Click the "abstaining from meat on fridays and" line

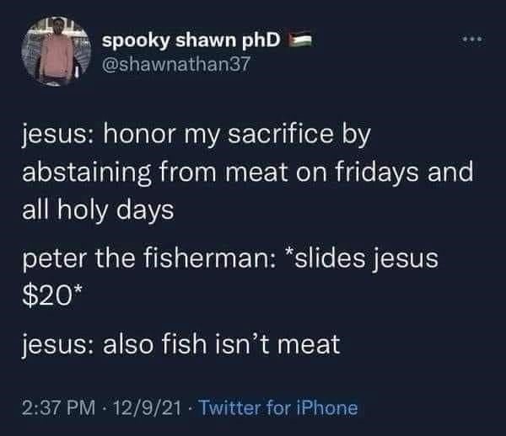click(x=247, y=173)
